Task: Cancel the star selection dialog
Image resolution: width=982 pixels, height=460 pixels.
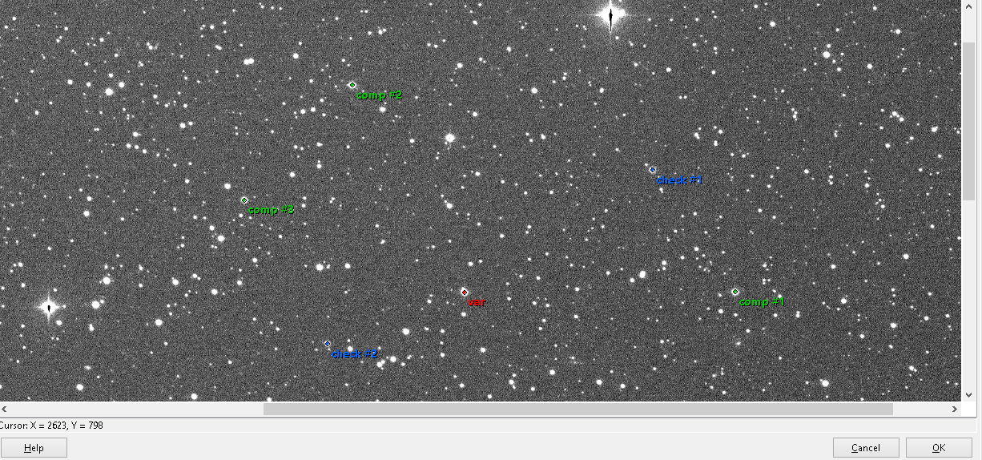Action: (865, 448)
